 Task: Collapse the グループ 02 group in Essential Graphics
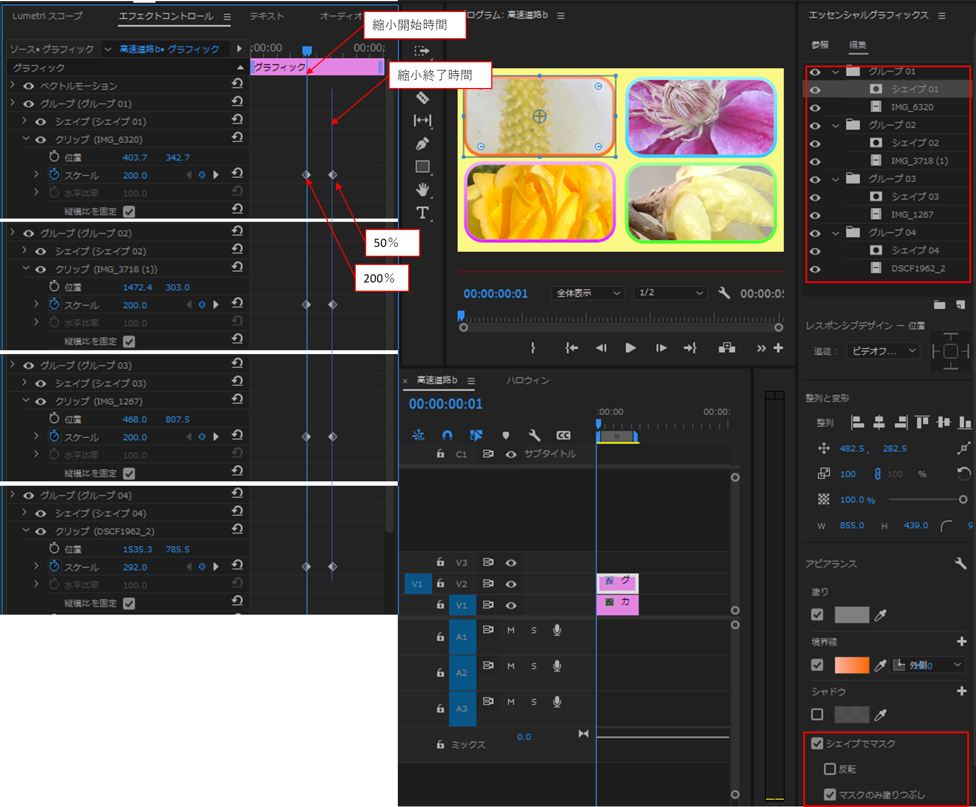tap(835, 125)
